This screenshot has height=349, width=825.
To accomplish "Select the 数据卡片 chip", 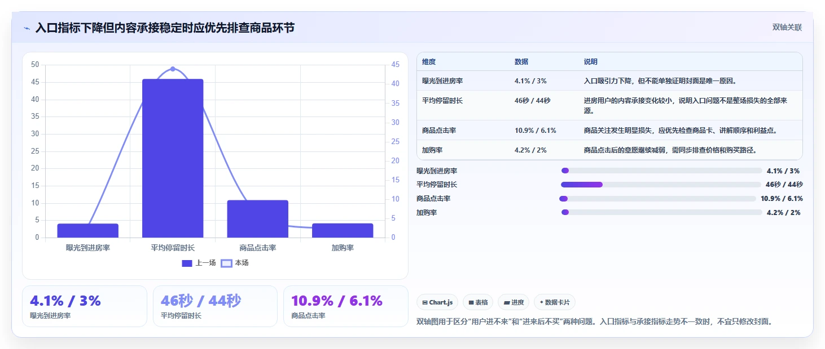I will pos(555,302).
